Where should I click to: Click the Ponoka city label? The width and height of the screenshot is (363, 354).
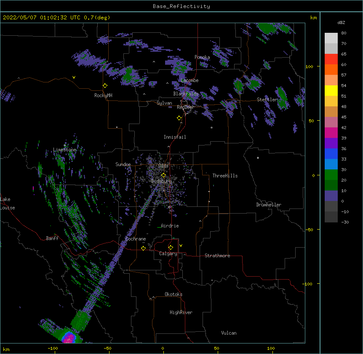(x=202, y=57)
